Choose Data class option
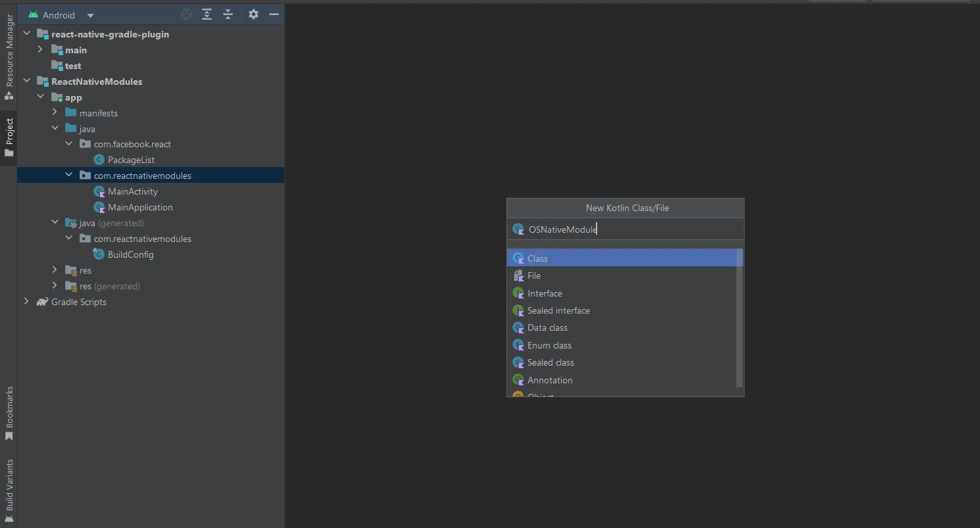Viewport: 980px width, 528px height. (x=622, y=327)
